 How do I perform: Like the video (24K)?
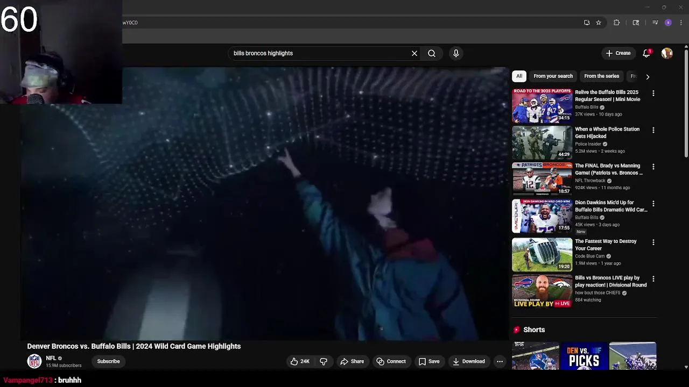coord(300,361)
